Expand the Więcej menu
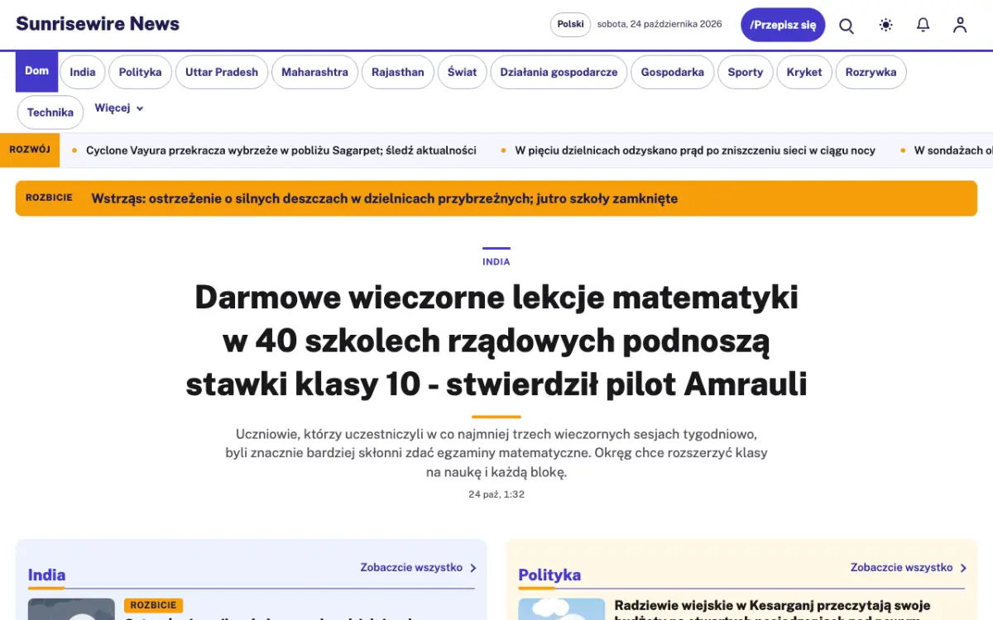The height and width of the screenshot is (620, 993). pyautogui.click(x=119, y=108)
